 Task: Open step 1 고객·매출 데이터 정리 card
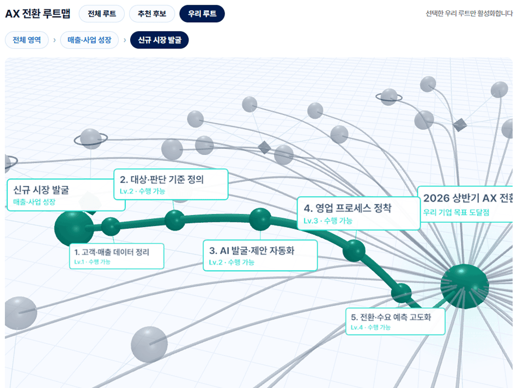117,256
